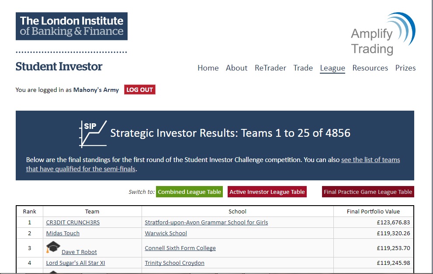Switch to Combined League Table
This screenshot has height=274, width=433.
click(x=189, y=192)
